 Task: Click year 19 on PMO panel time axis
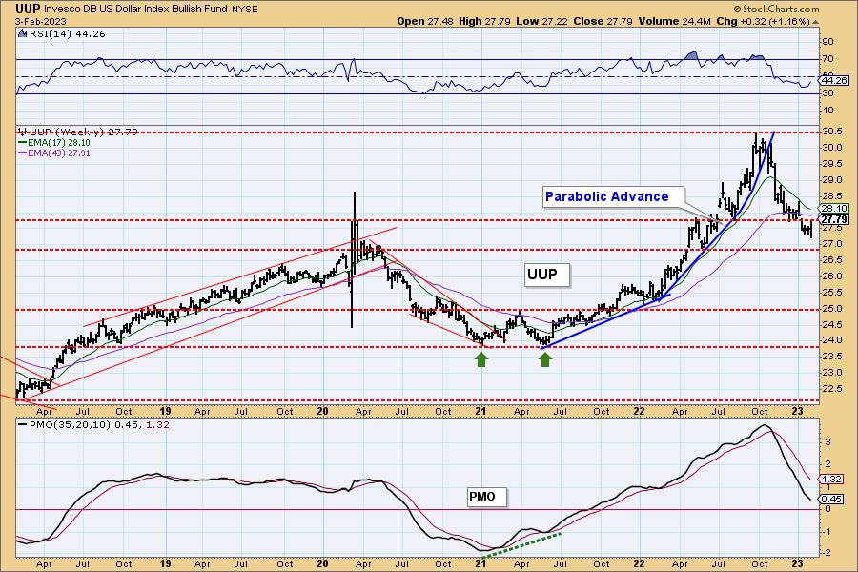coord(165,563)
